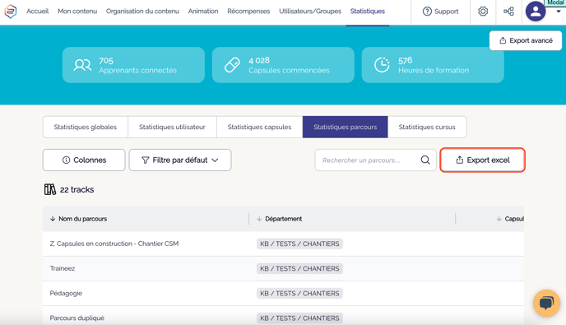Switch to Statistiques globales tab

pos(86,127)
